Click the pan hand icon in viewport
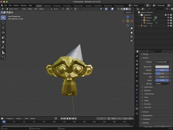173x130 pixels. click(132, 32)
